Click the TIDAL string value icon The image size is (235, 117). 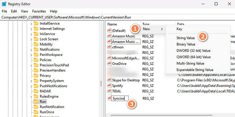pyautogui.click(x=109, y=91)
